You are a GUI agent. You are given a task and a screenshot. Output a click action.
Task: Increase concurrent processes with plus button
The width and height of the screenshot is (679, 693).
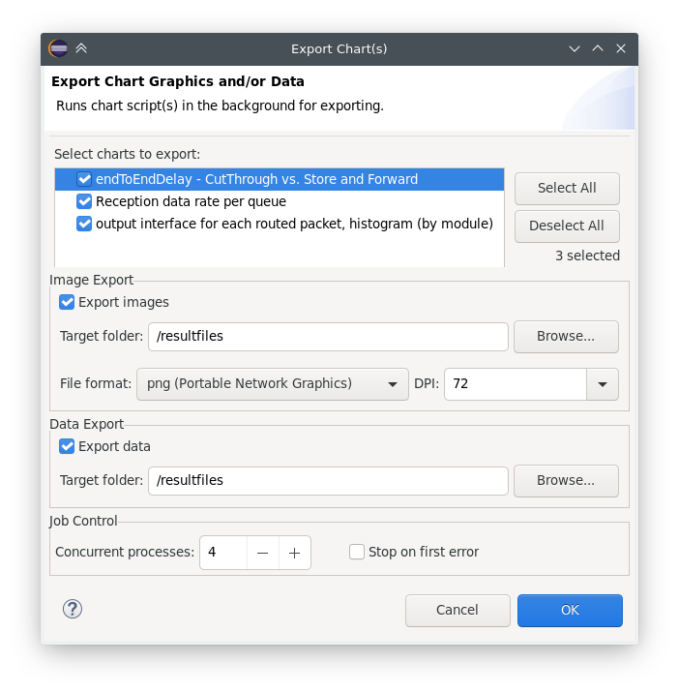tap(295, 553)
